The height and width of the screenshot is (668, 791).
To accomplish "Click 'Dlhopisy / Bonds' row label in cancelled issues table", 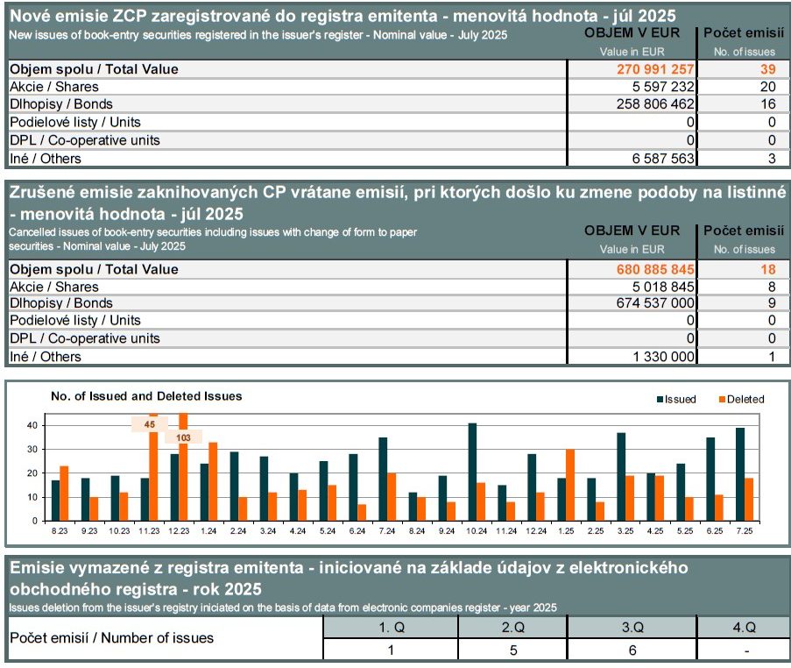I will [x=61, y=303].
